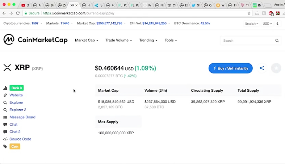Click the $18,085,849,562 USD market cap value

pos(116,102)
